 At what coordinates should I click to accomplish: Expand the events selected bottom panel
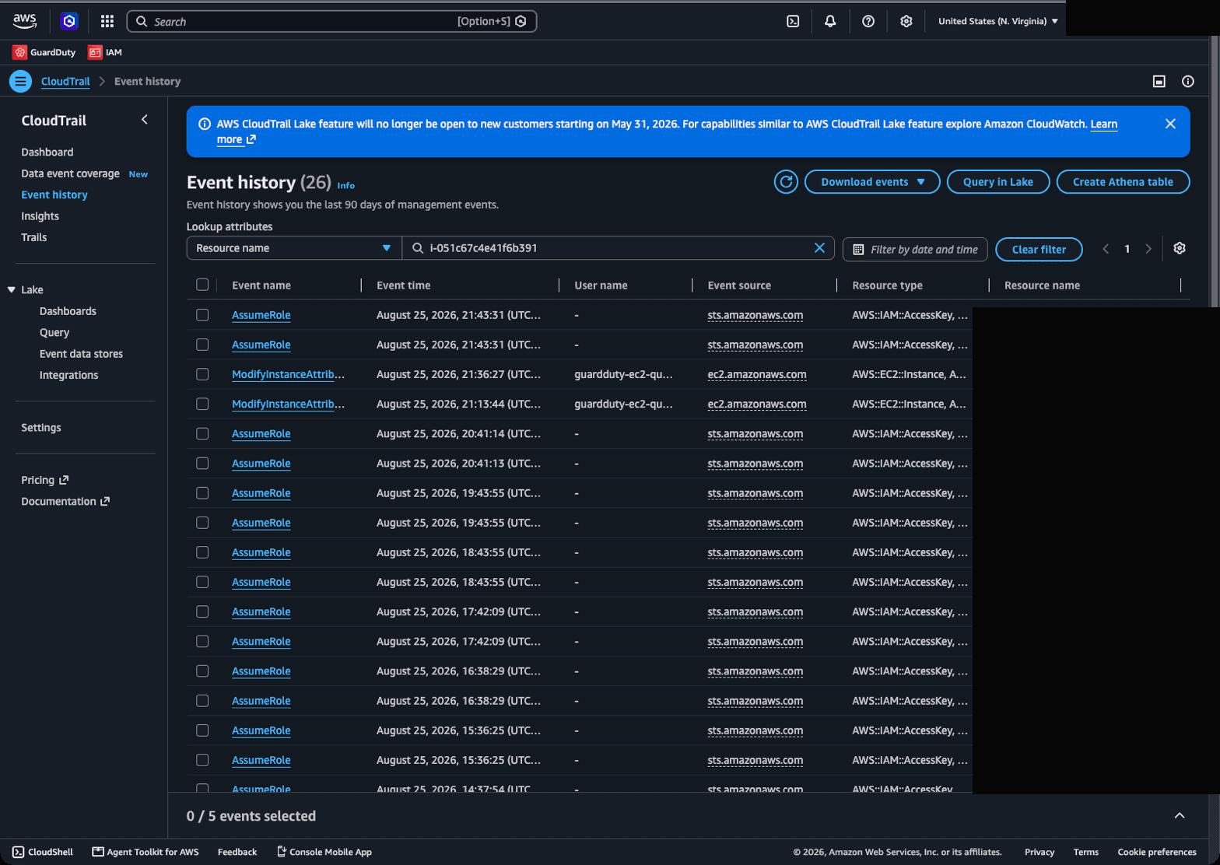(1180, 815)
